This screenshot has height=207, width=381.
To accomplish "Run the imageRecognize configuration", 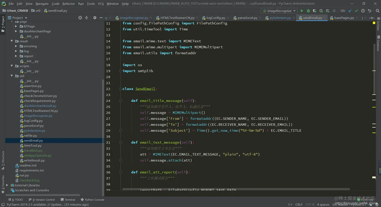I will point(302,11).
